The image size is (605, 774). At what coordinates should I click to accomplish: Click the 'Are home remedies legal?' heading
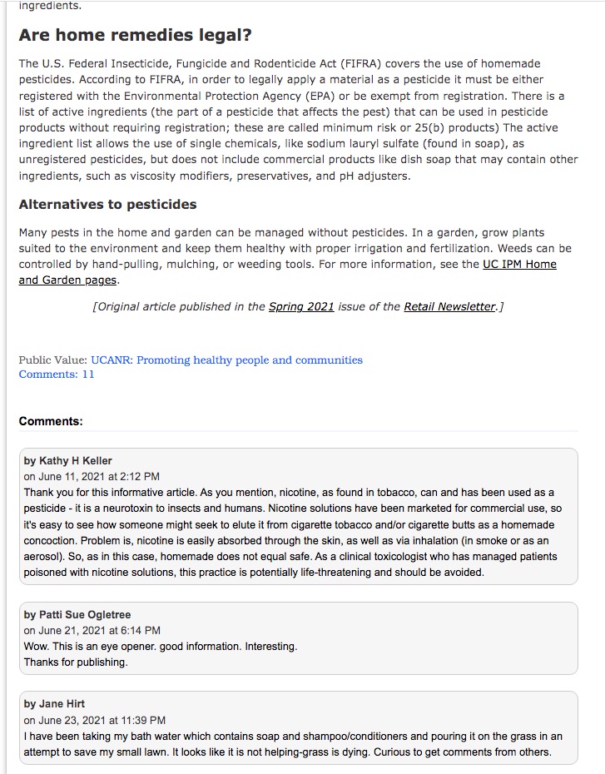[x=135, y=35]
